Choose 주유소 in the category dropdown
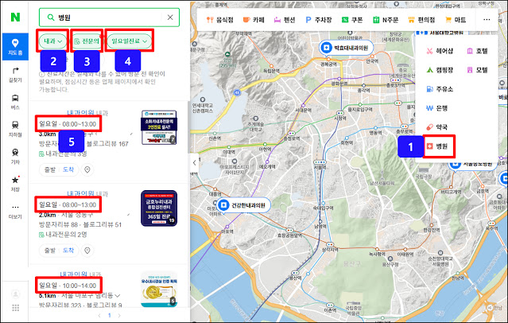This screenshot has height=323, width=508. coord(440,89)
